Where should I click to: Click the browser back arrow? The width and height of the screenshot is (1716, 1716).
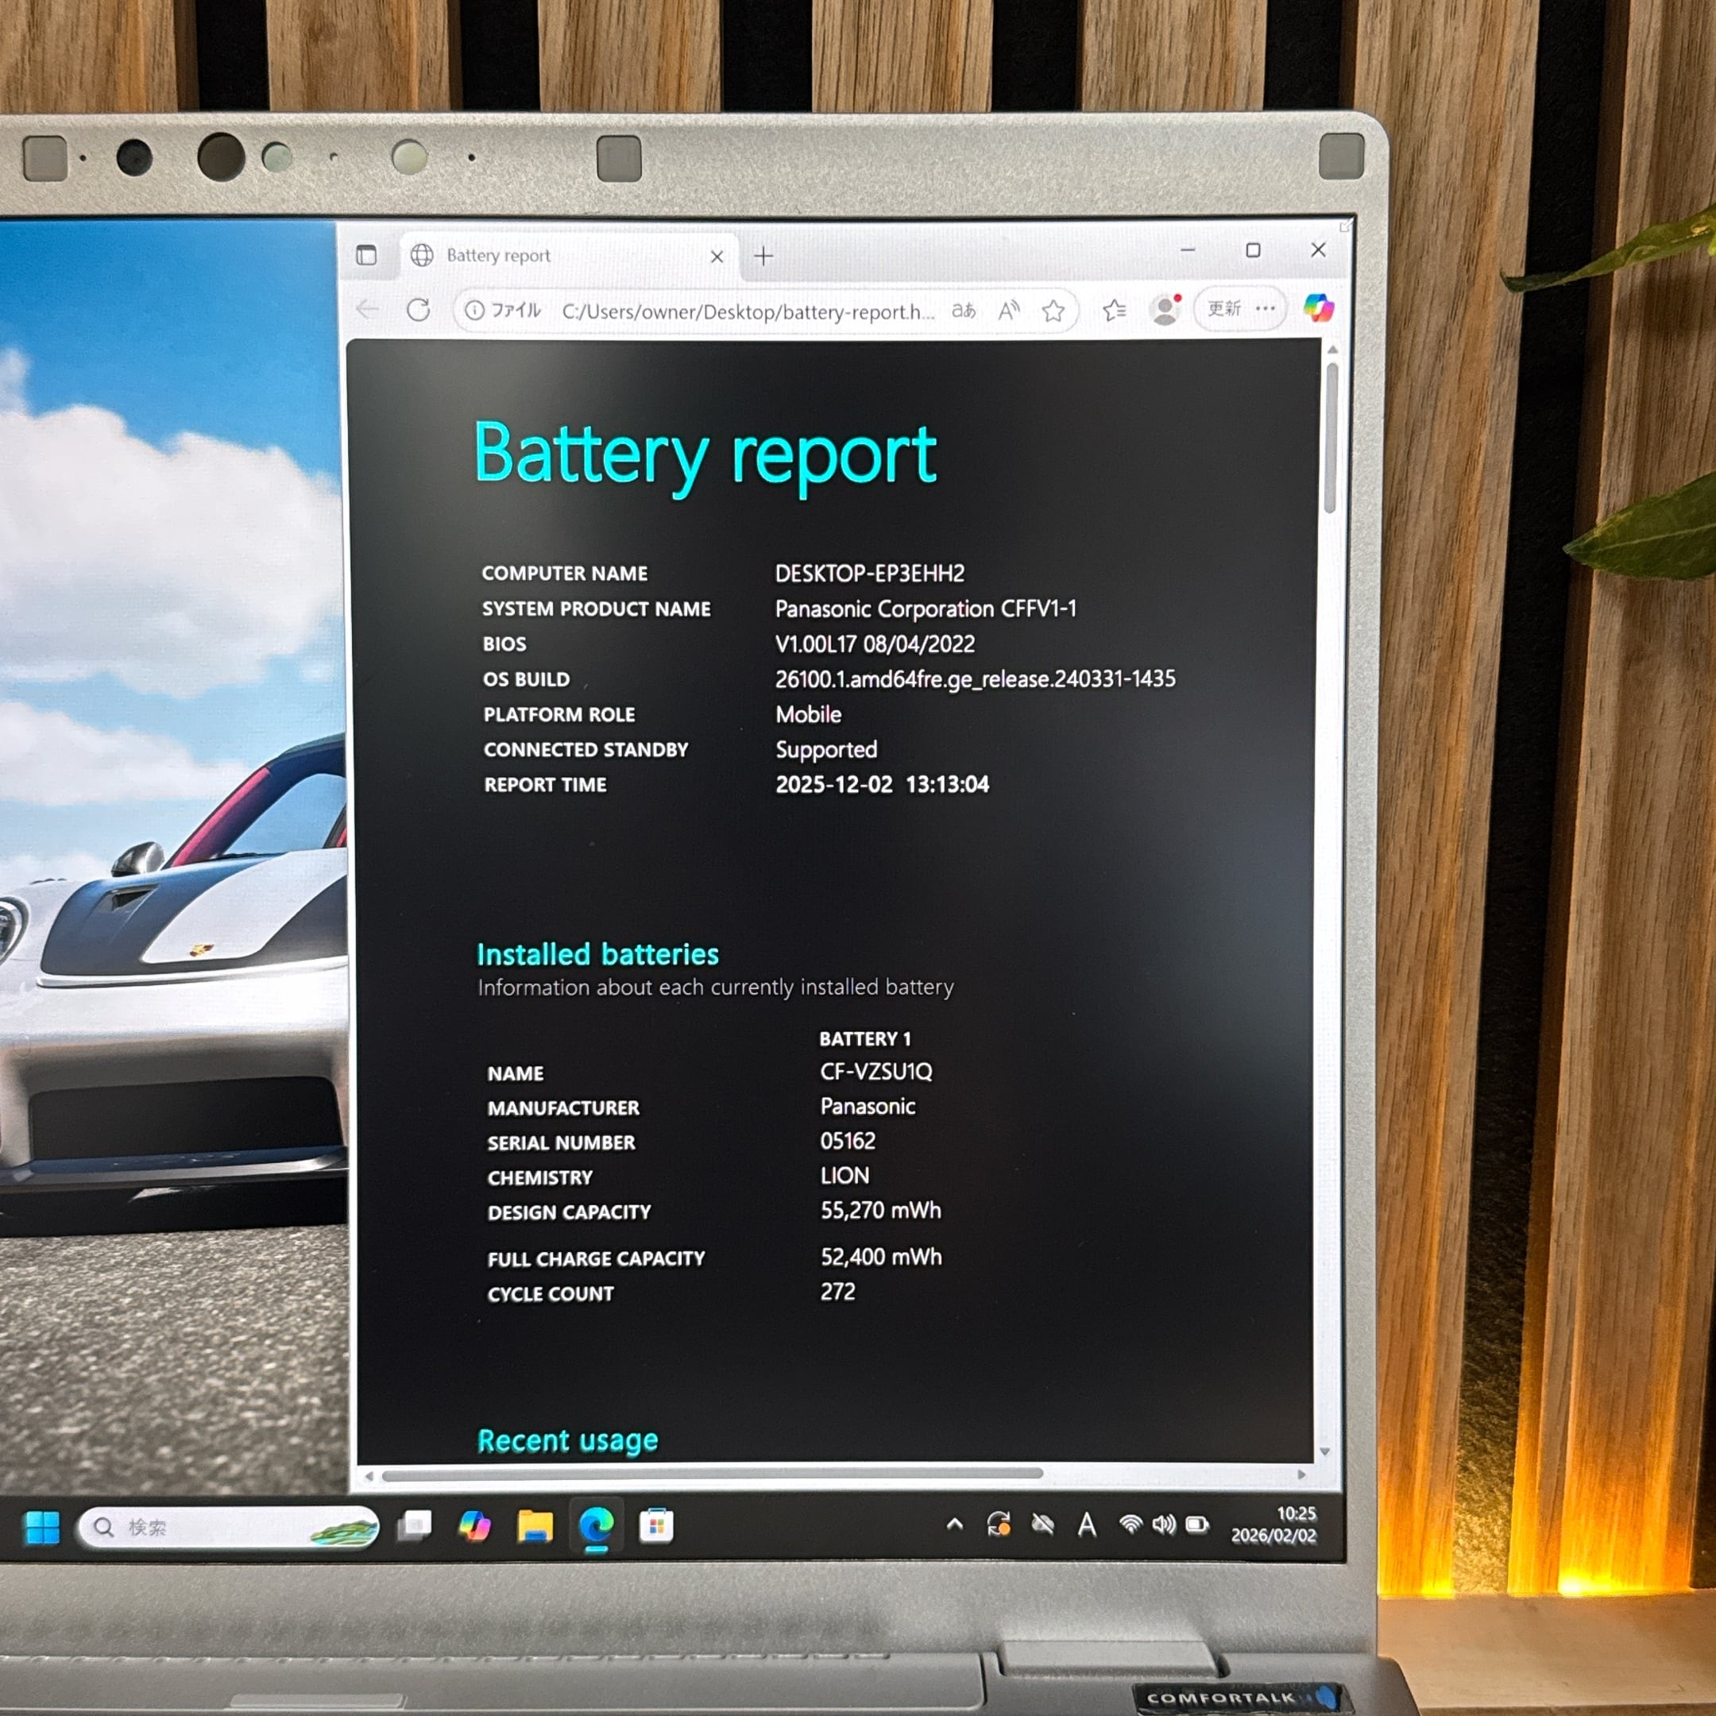click(x=368, y=309)
